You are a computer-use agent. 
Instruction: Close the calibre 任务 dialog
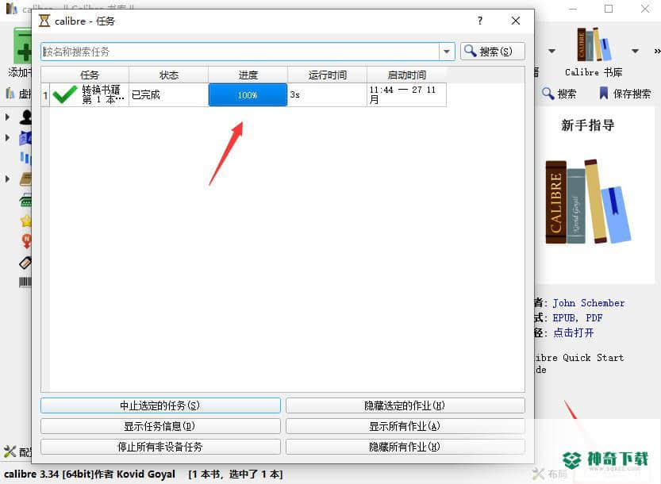tap(516, 21)
